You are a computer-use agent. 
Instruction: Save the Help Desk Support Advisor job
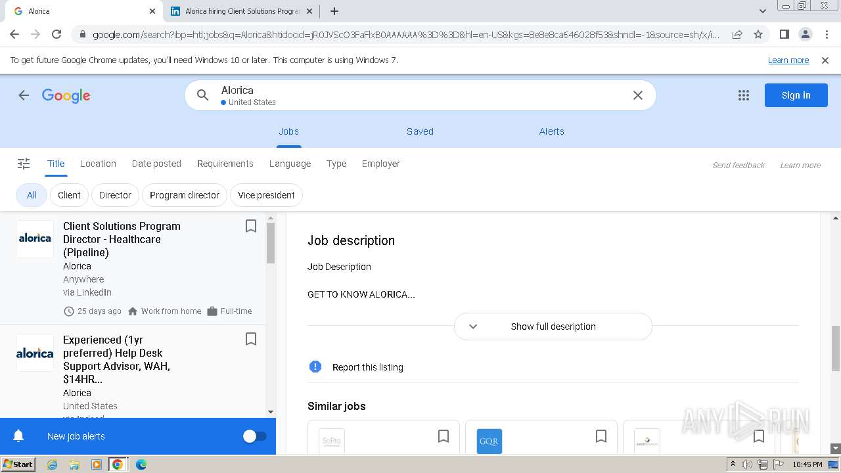[x=250, y=339]
